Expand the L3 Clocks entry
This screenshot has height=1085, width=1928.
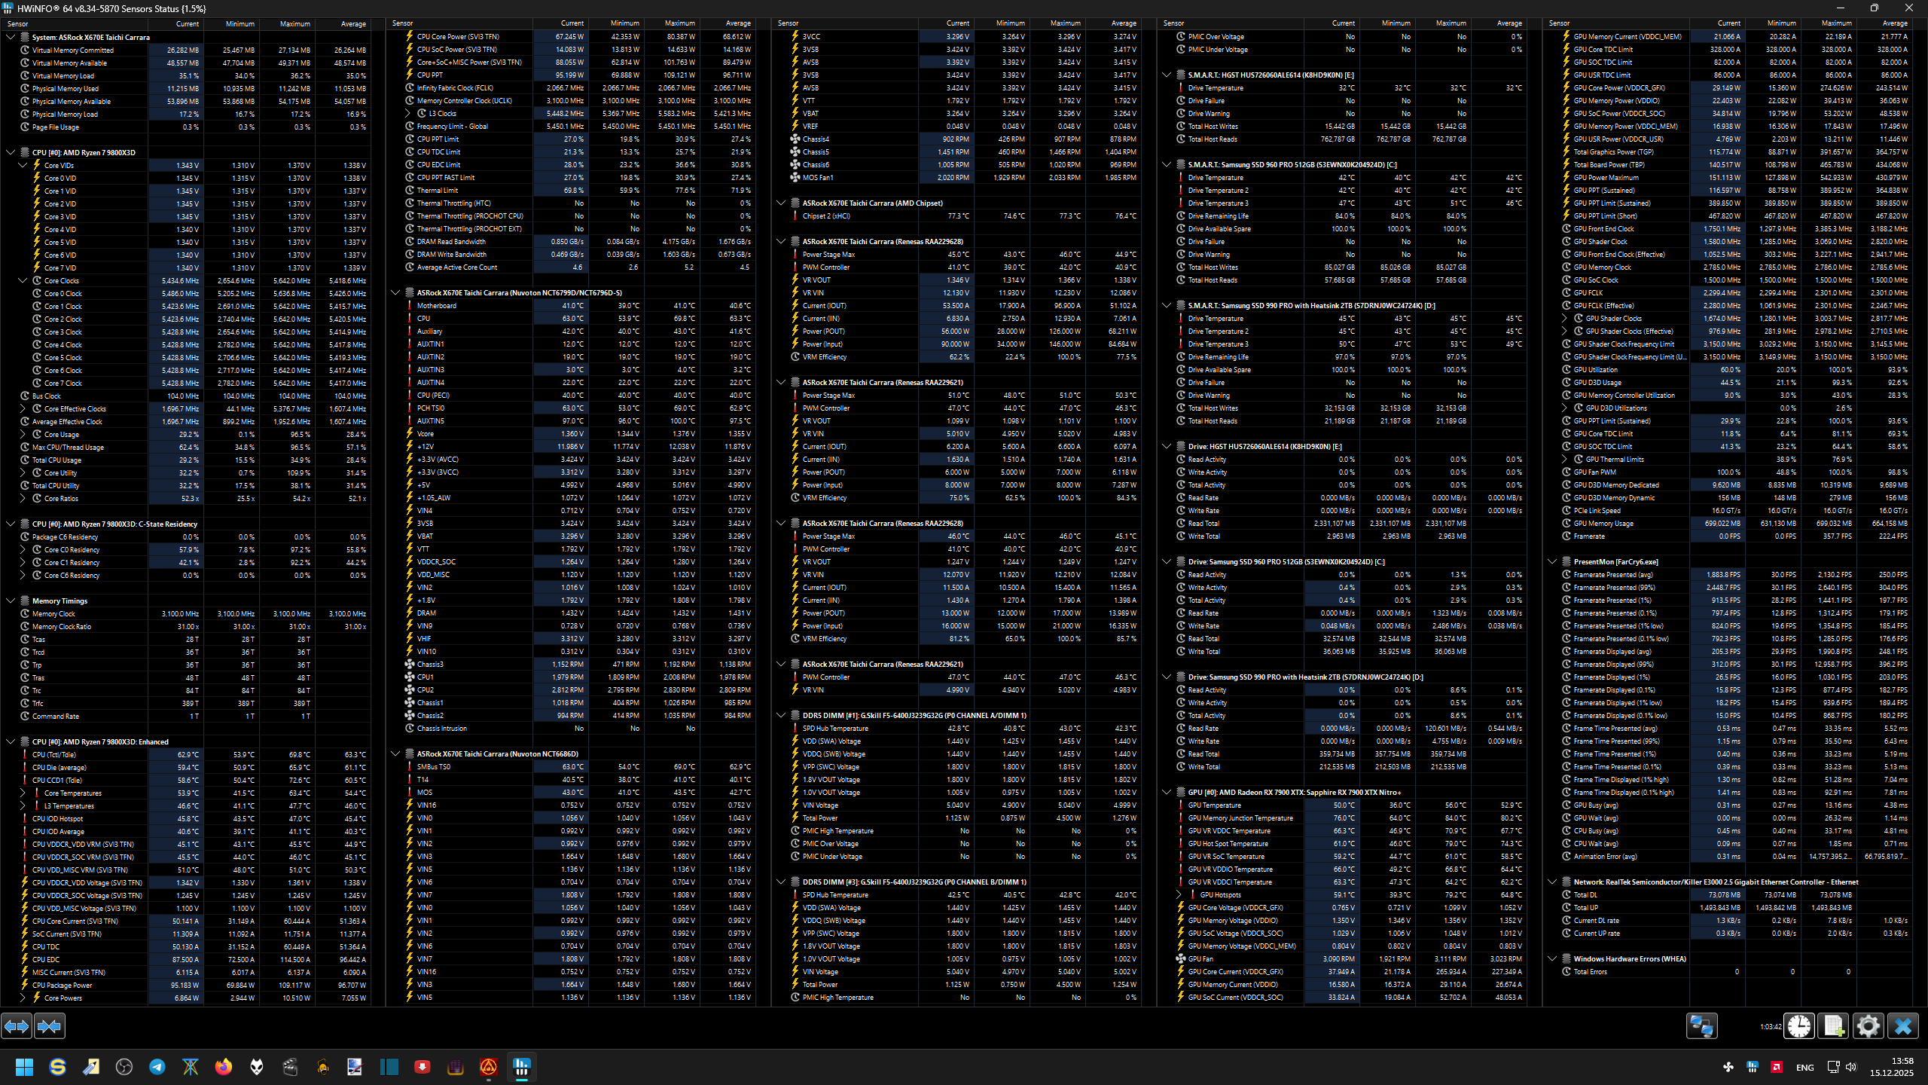407,113
